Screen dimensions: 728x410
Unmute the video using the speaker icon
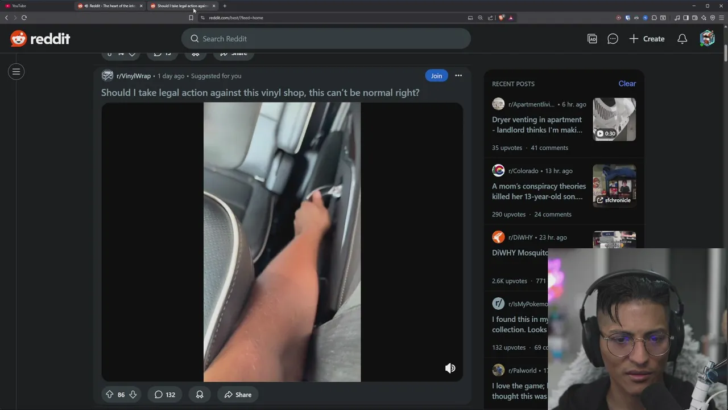[450, 368]
